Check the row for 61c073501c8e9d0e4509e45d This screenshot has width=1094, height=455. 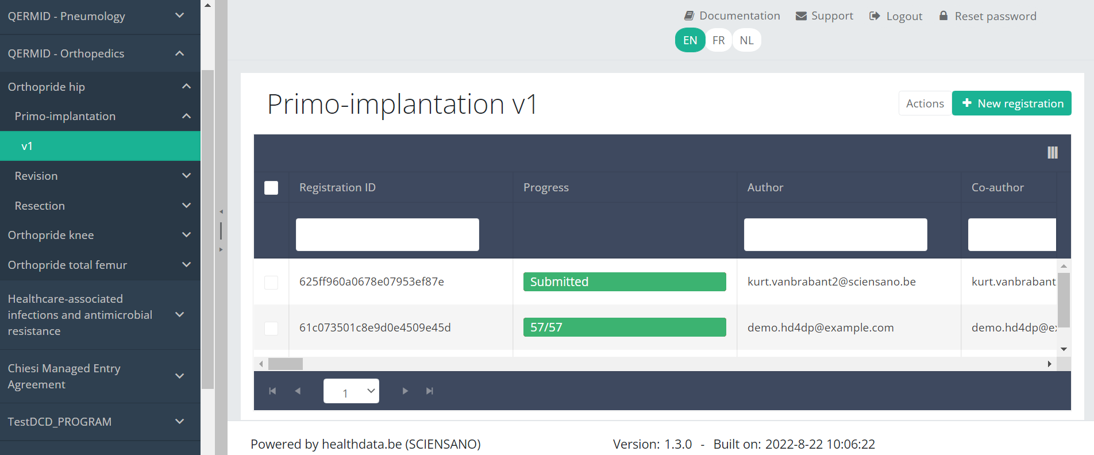271,328
